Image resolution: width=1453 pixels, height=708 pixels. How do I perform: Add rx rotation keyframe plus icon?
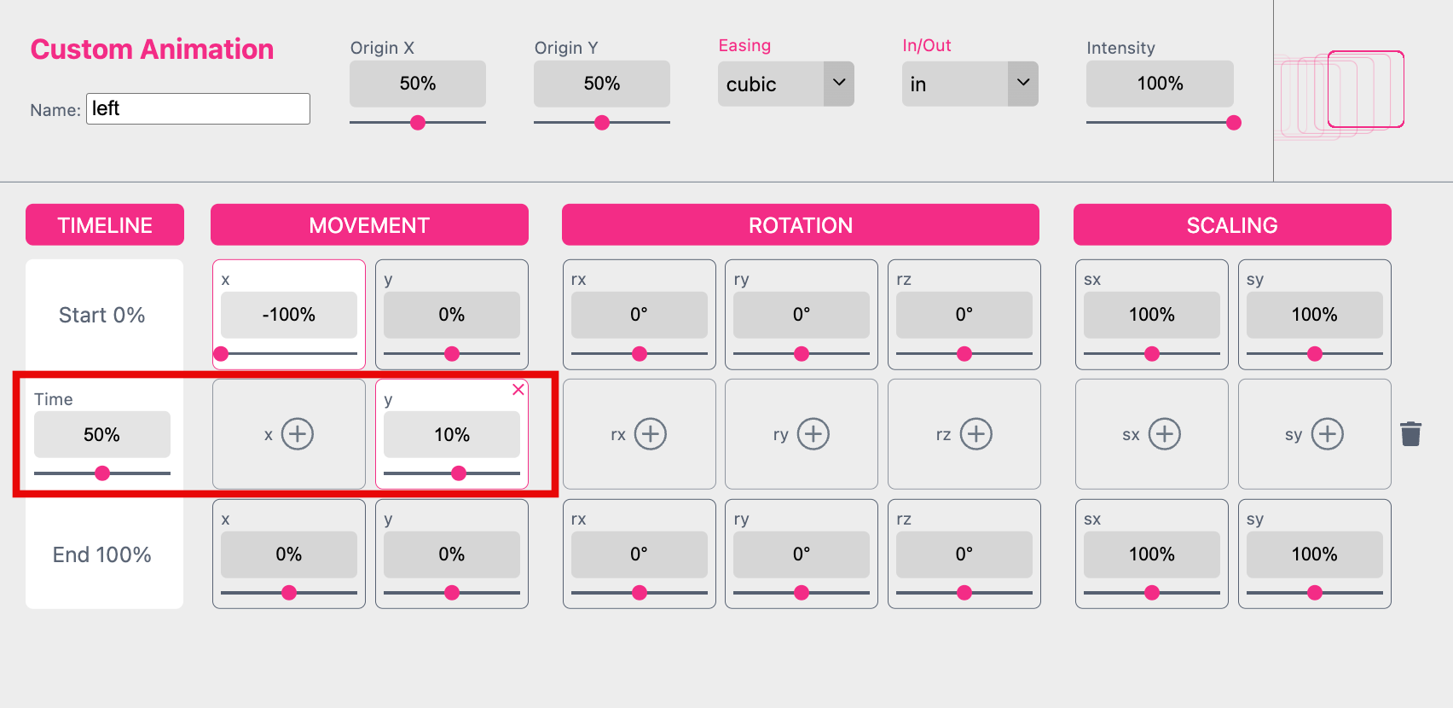pos(650,434)
